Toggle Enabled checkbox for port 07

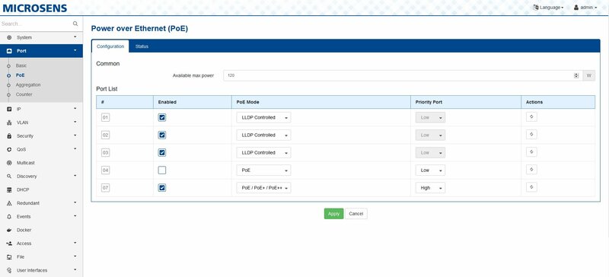[162, 188]
